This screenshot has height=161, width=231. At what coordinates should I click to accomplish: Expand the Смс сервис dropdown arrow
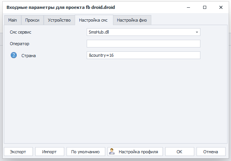coord(197,32)
